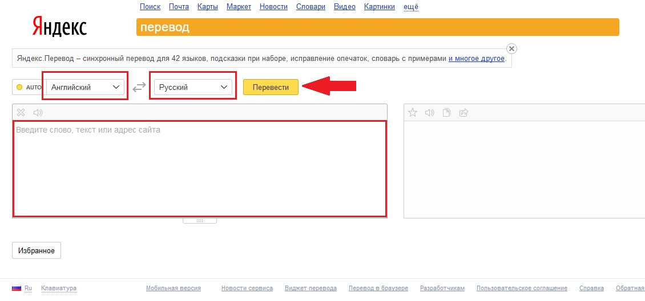Open Видео in top navigation
This screenshot has height=301, width=645.
[345, 7]
